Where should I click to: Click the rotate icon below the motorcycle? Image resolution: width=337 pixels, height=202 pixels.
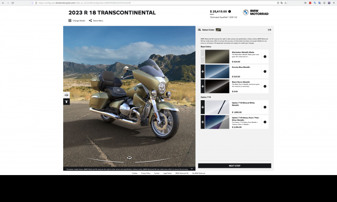tap(129, 158)
